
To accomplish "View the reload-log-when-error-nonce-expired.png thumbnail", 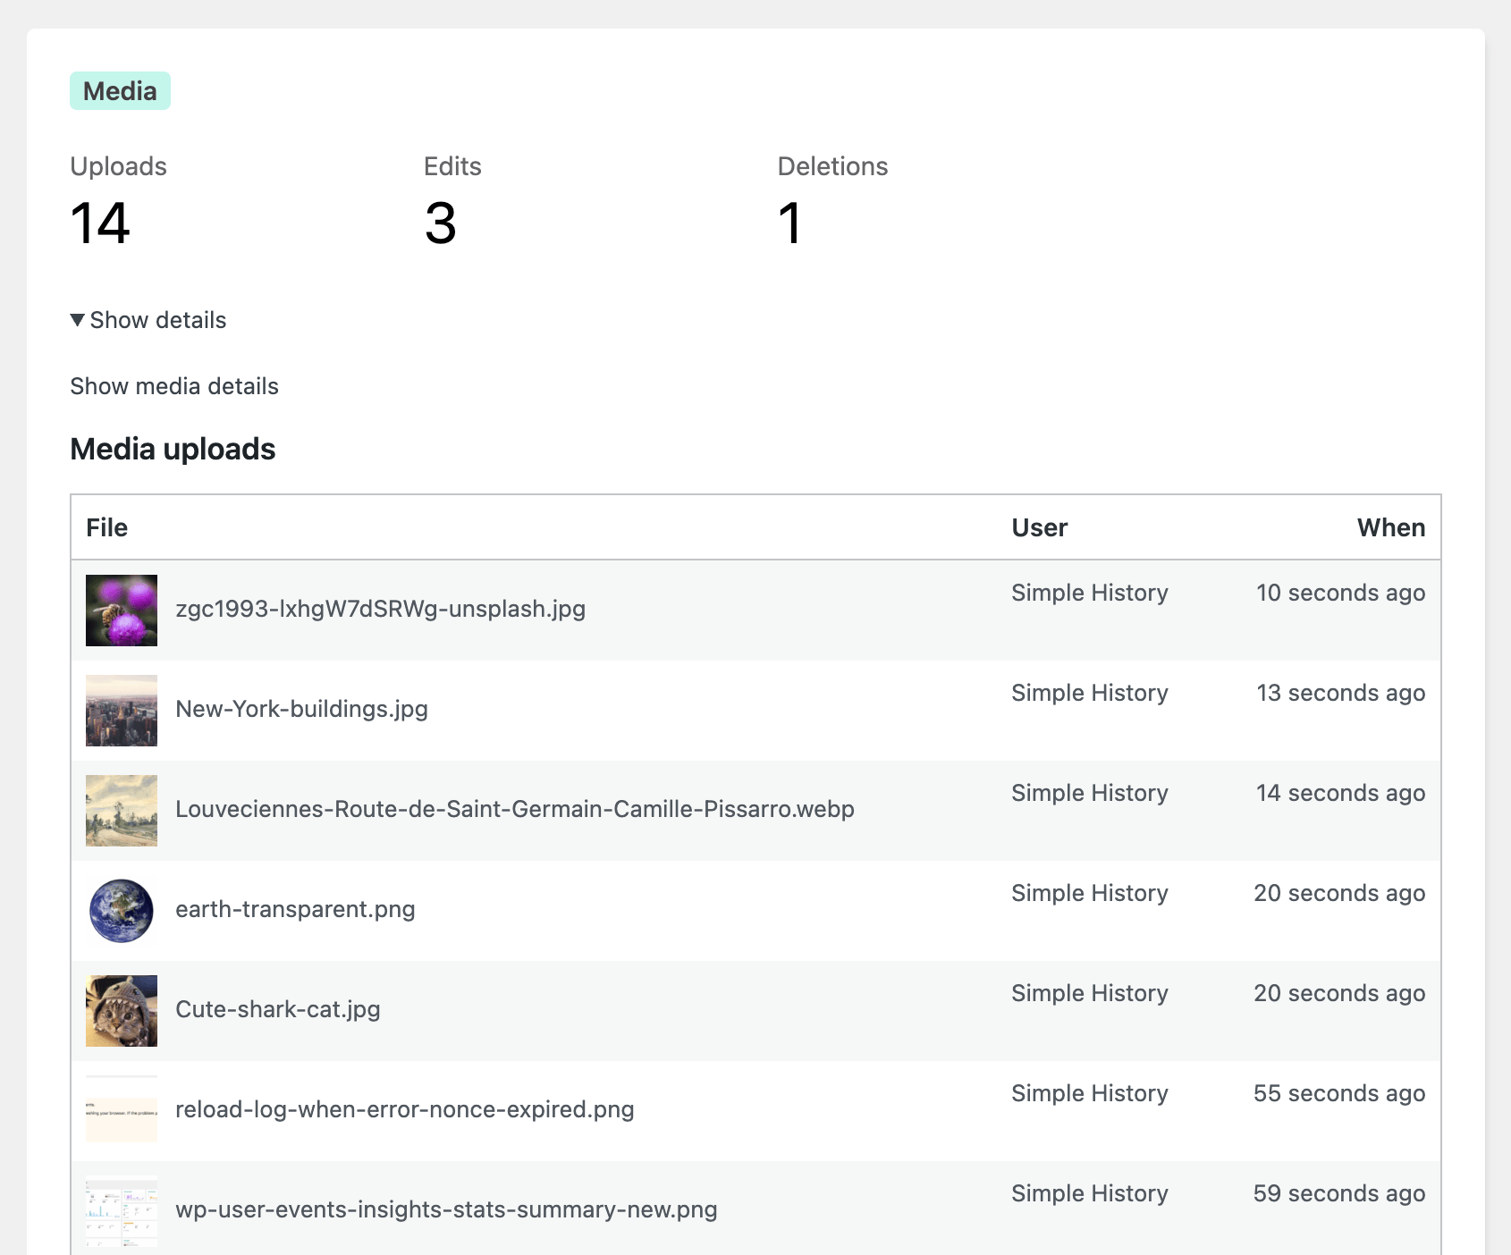I will [121, 1110].
